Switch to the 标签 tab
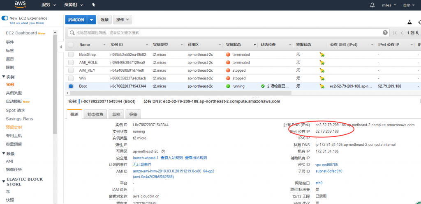Viewport: 421px width, 204px height. tap(133, 114)
